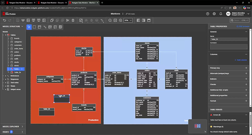This screenshot has width=252, height=135.
Task: Select the customers table in model tree
Action: (x=18, y=45)
